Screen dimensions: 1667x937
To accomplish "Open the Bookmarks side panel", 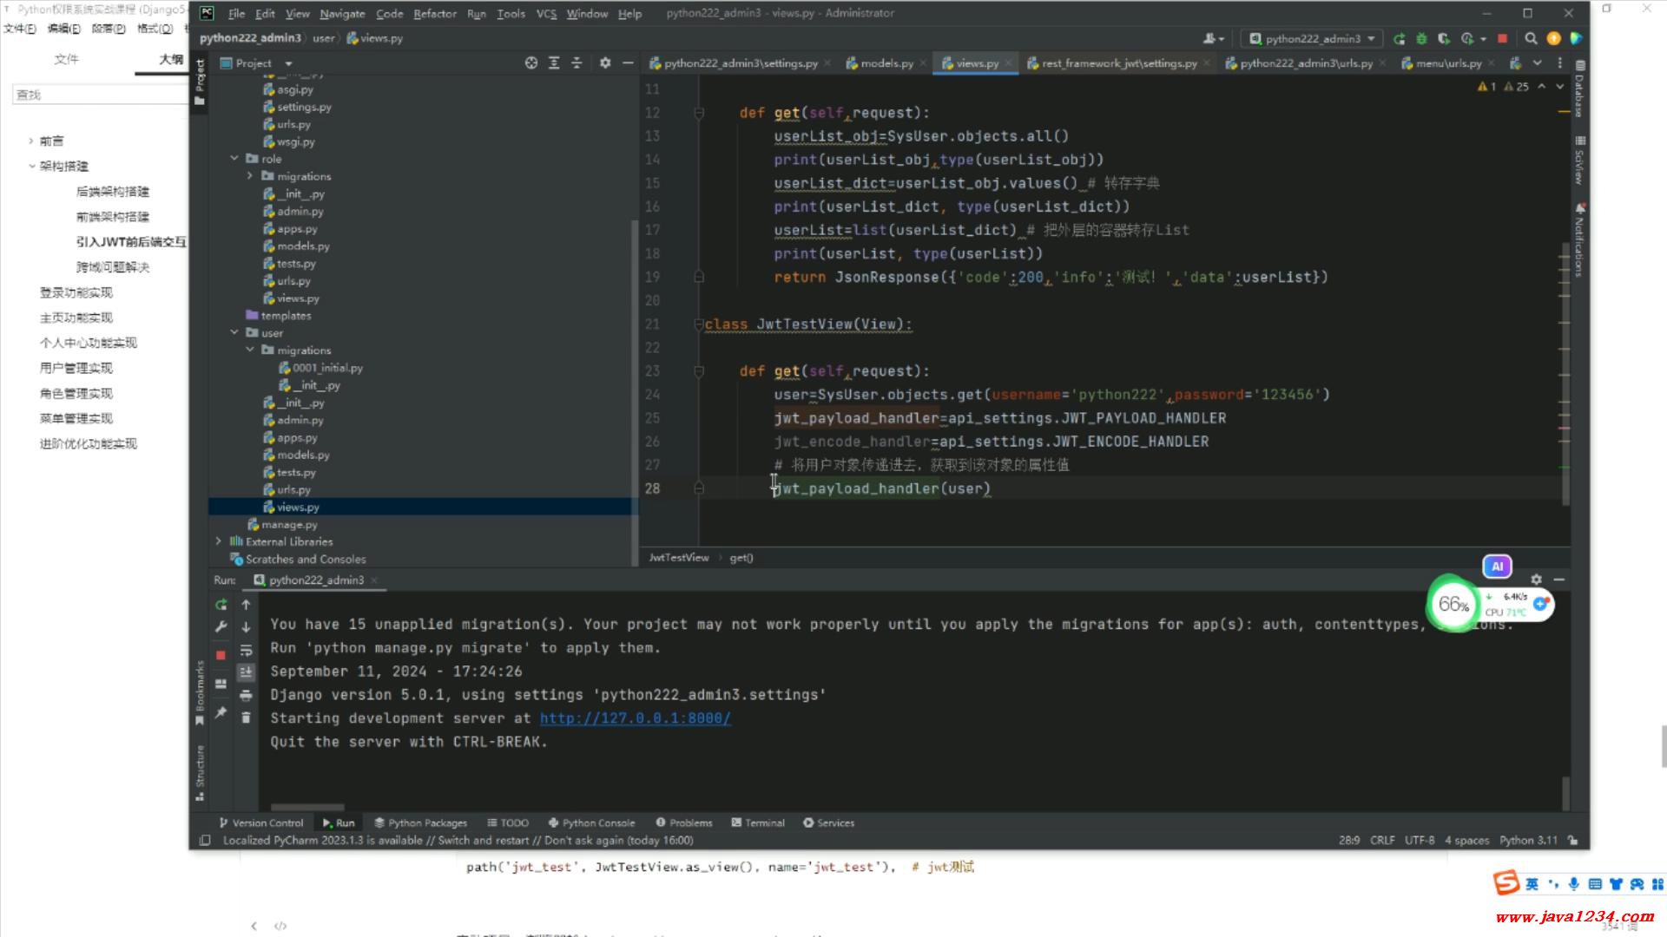I will pyautogui.click(x=200, y=691).
